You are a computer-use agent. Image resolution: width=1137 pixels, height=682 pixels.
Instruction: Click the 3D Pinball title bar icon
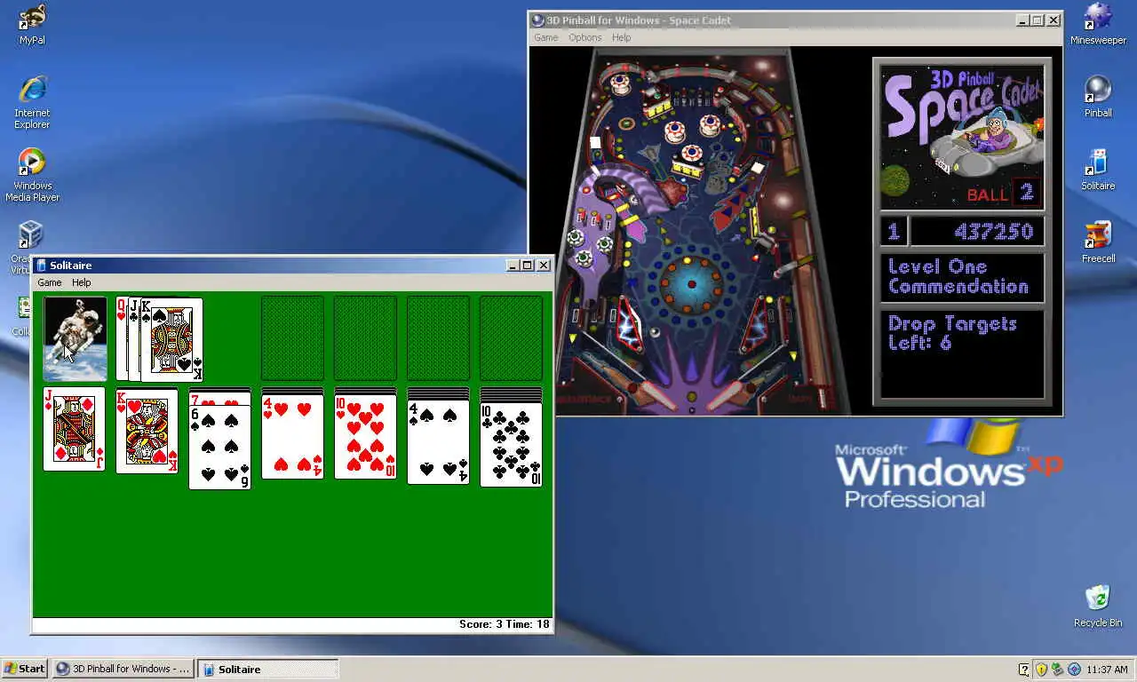(x=537, y=20)
